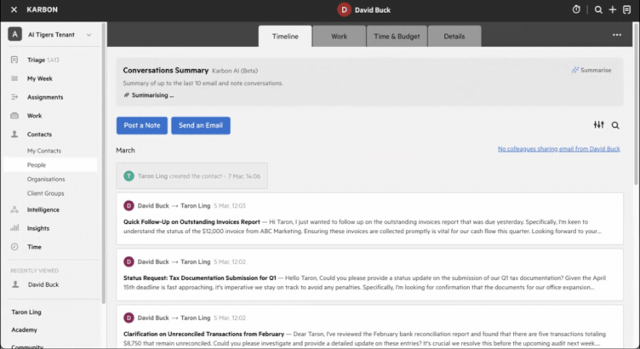The height and width of the screenshot is (349, 640).
Task: Open Intelligence in the sidebar
Action: (x=43, y=209)
